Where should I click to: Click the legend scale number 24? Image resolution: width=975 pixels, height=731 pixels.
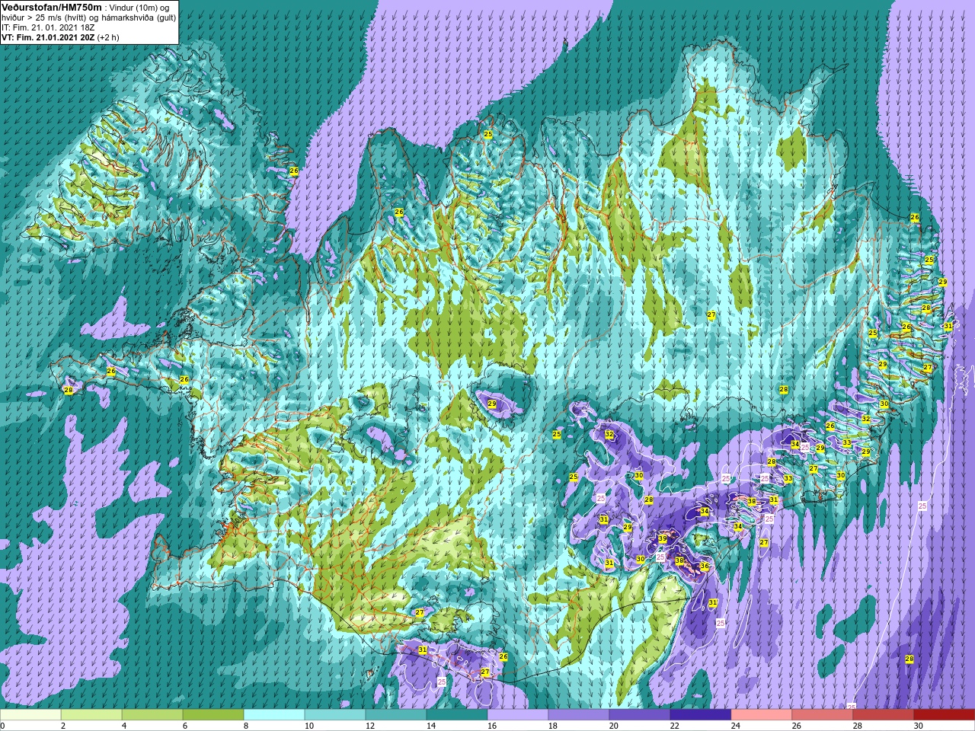[x=735, y=726]
